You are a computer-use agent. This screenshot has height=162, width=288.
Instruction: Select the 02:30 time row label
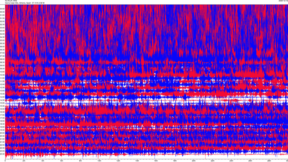tap(2, 24)
